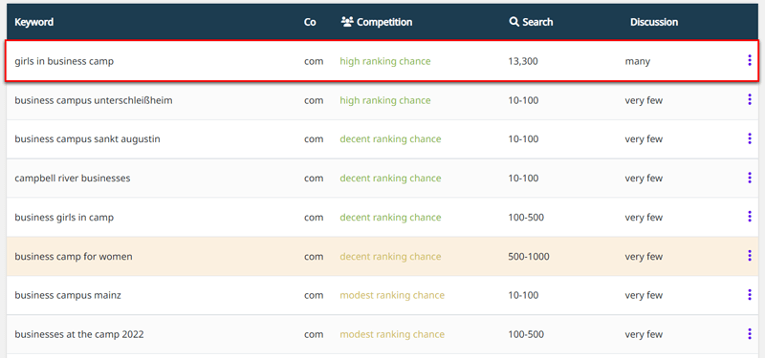Open three-dot menu for business campus mainz
This screenshot has height=358, width=765.
coord(750,295)
